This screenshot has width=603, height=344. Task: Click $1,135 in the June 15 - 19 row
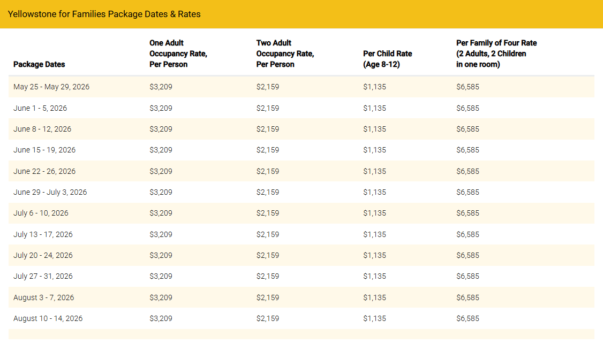(x=374, y=150)
